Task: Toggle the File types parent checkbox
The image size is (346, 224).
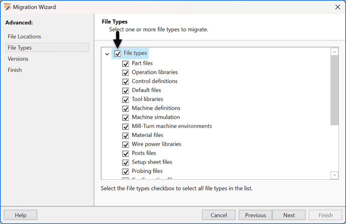Action: point(117,53)
